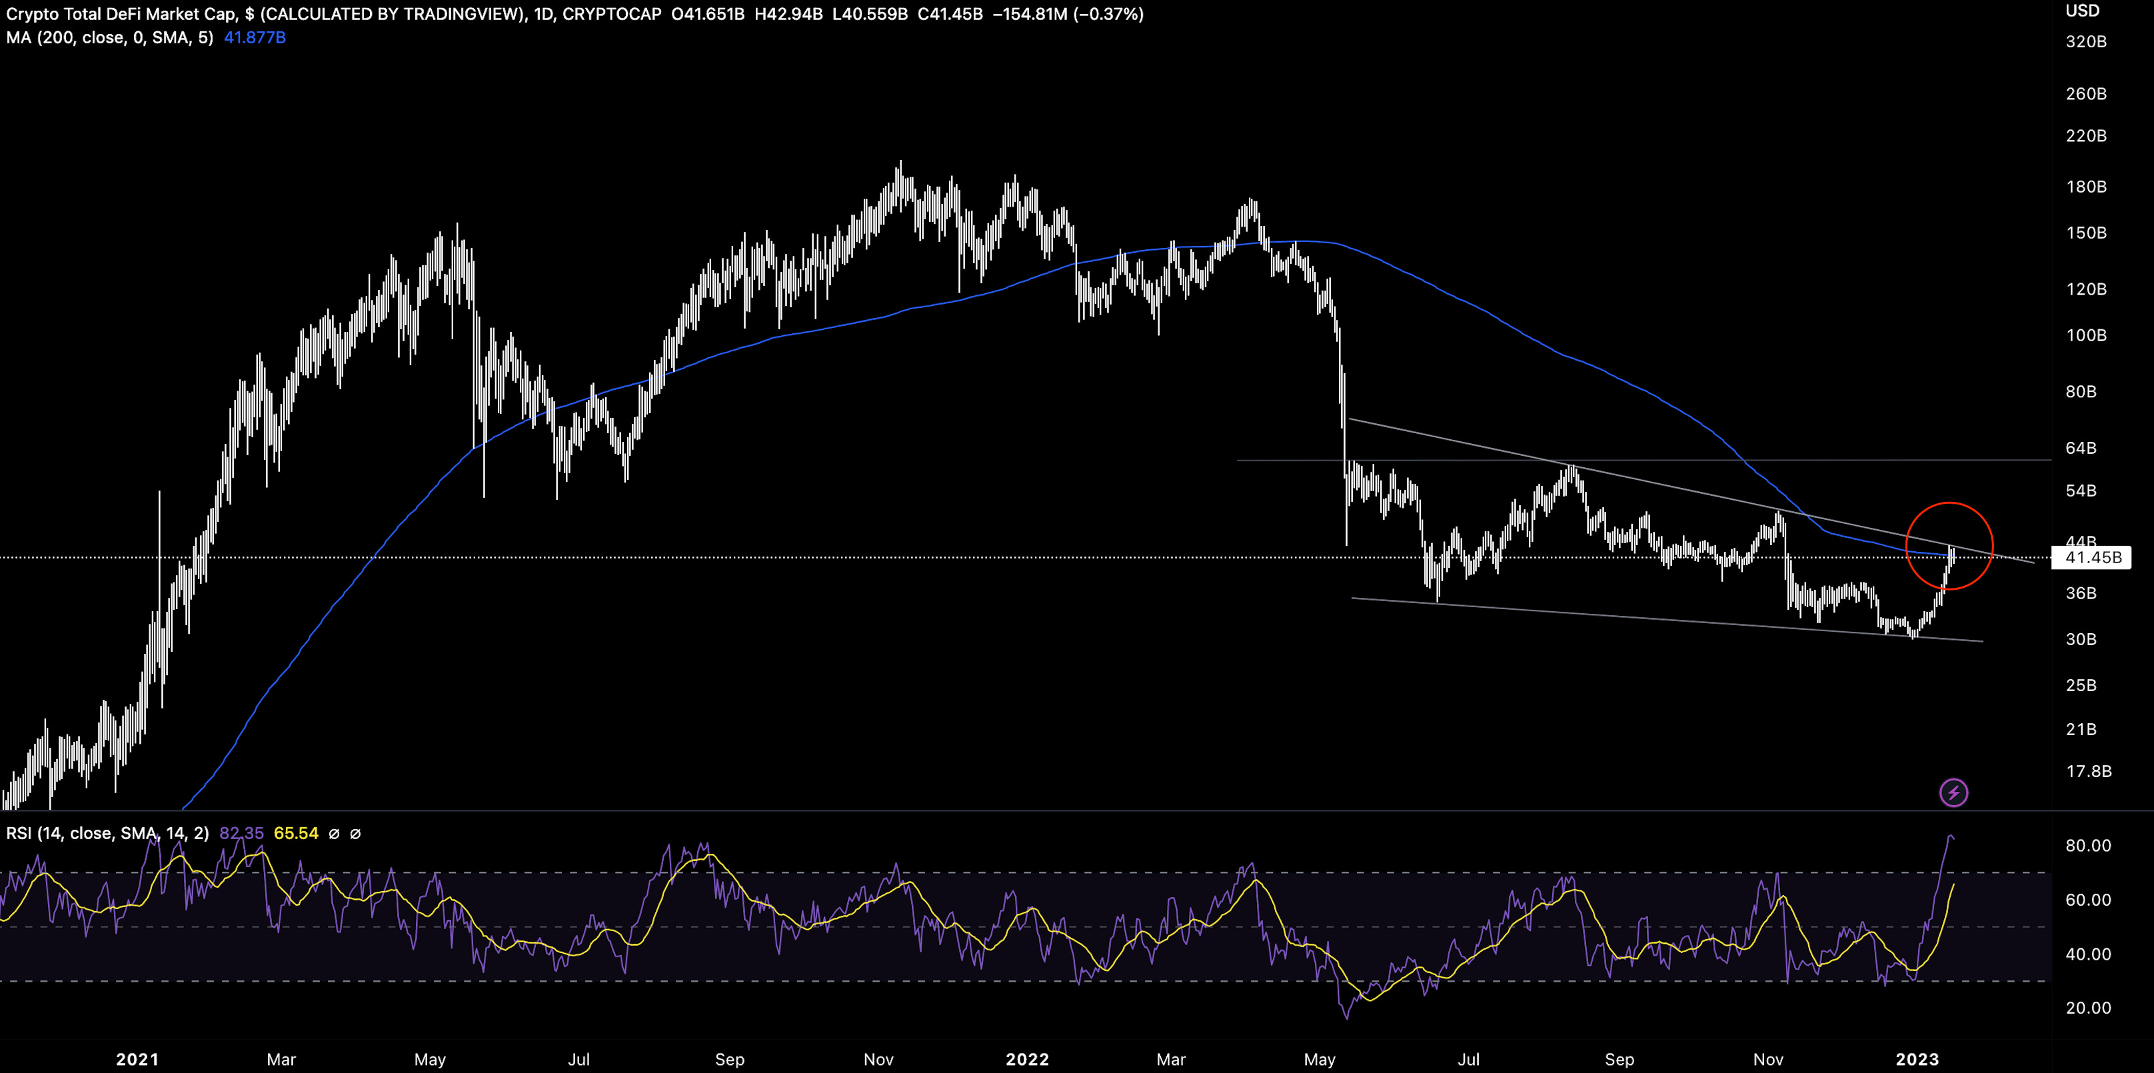Click the 80.00 level on RSI axis
Viewport: 2154px width, 1073px height.
[x=2088, y=846]
